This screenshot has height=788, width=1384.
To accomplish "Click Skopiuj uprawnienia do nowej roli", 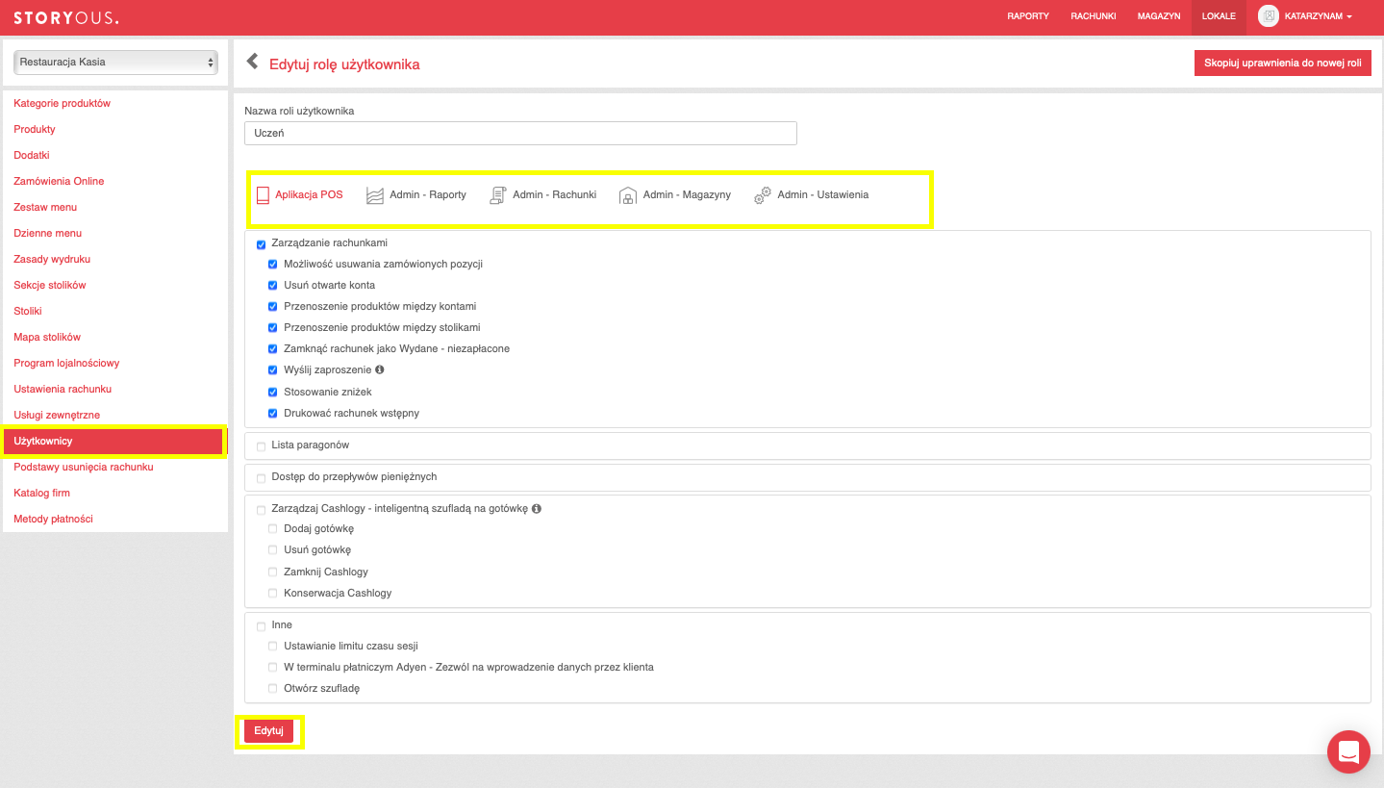I will (1283, 63).
